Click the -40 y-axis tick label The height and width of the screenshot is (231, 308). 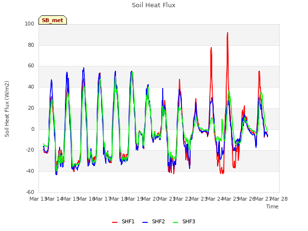coord(30,171)
